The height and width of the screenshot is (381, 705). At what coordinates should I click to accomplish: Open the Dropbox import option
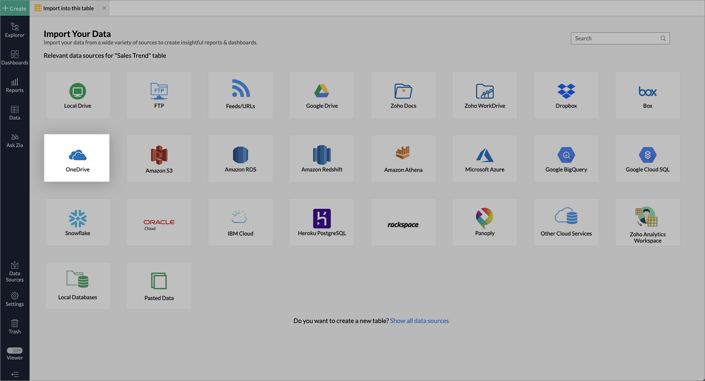coord(566,95)
